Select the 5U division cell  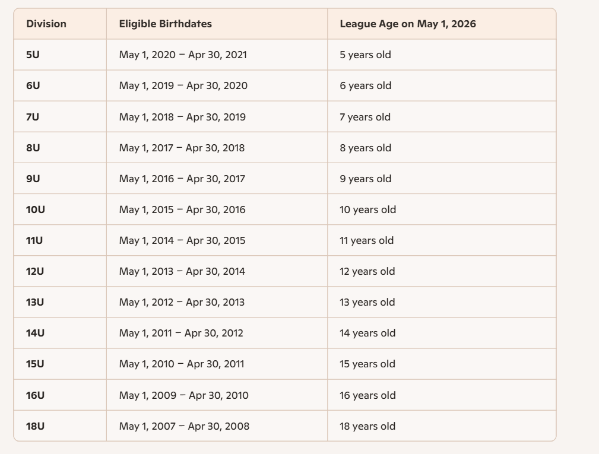click(x=33, y=55)
